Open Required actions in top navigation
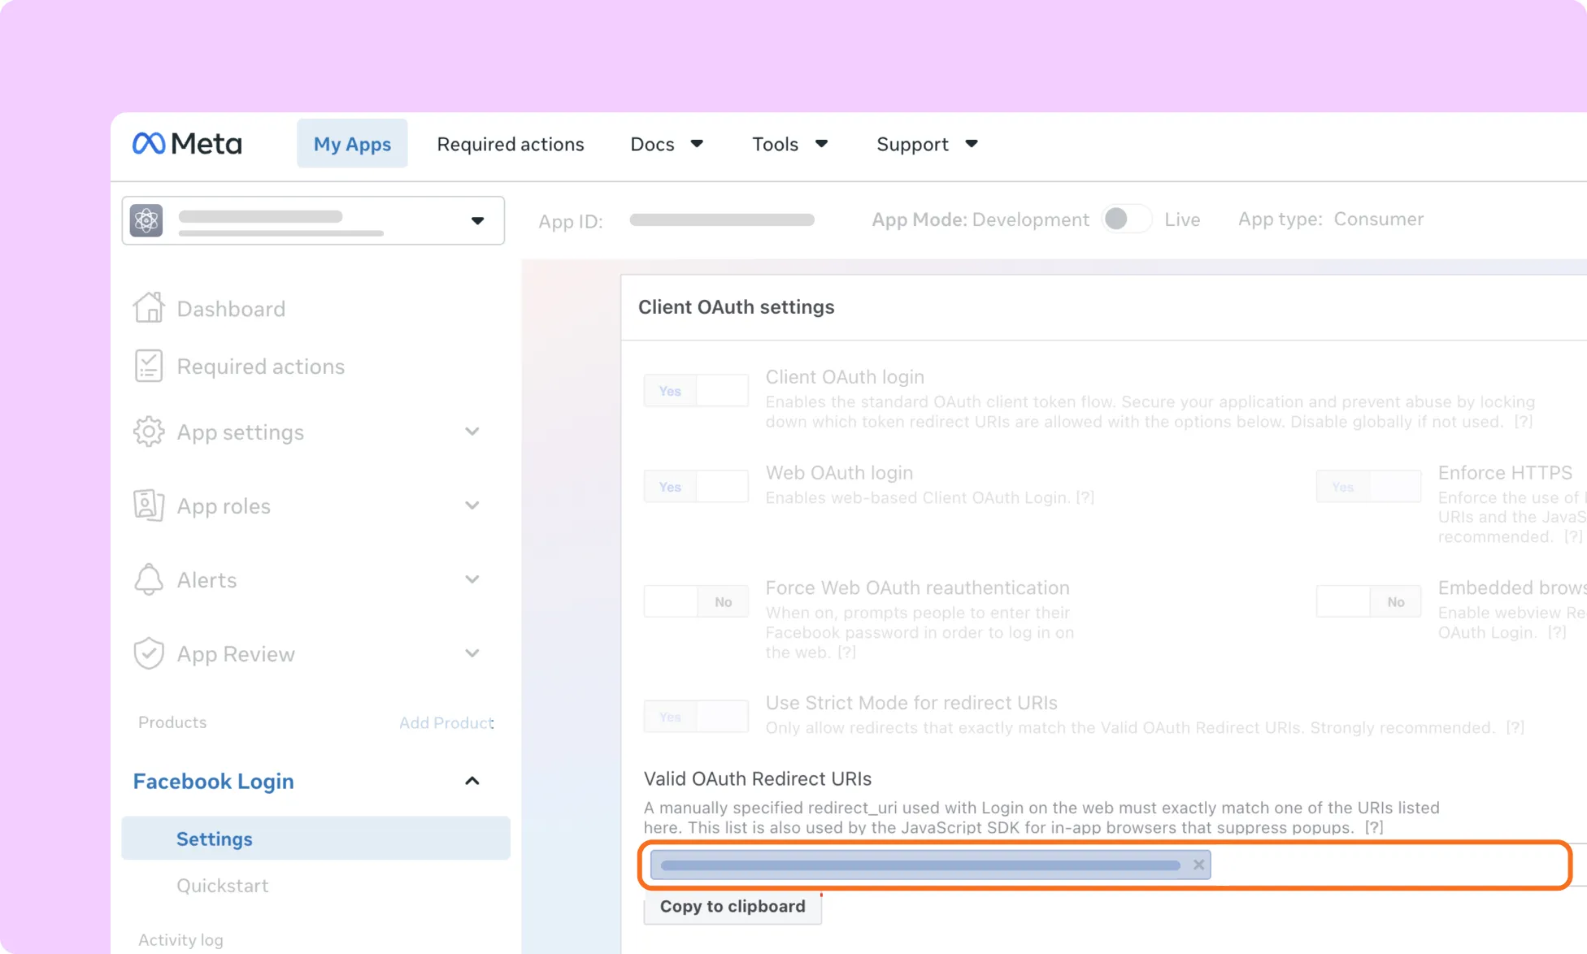This screenshot has height=954, width=1587. (511, 144)
